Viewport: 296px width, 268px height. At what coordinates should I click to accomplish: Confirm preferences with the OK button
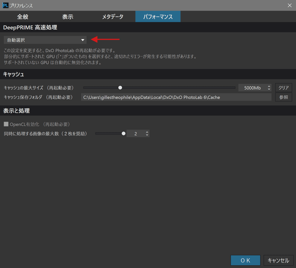click(245, 260)
